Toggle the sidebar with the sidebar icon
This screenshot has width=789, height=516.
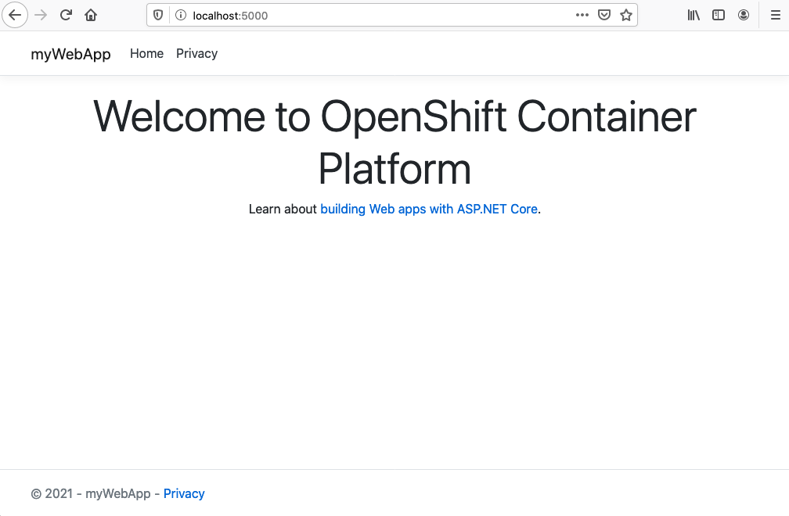pyautogui.click(x=719, y=14)
